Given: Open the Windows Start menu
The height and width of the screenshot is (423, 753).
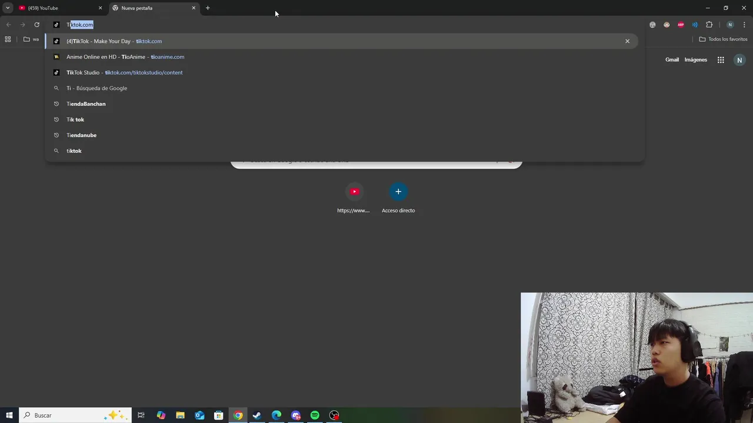Looking at the screenshot, I should [x=9, y=415].
